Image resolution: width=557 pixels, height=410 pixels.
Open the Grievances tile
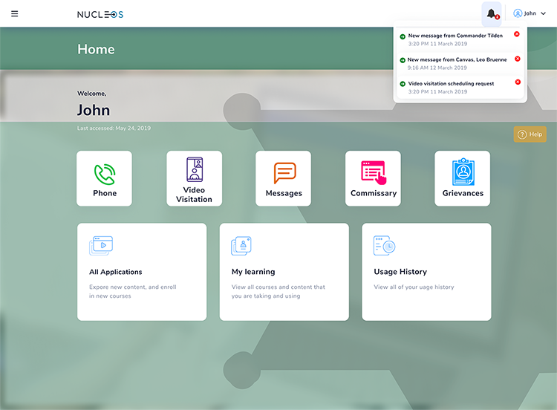[x=463, y=178]
